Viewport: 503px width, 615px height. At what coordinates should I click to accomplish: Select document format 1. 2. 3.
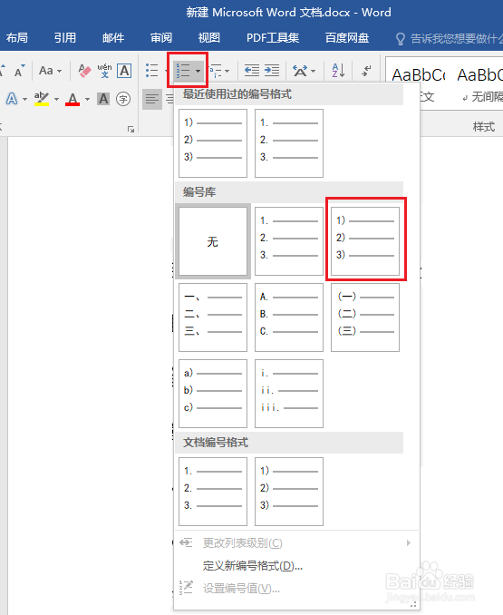coord(213,492)
